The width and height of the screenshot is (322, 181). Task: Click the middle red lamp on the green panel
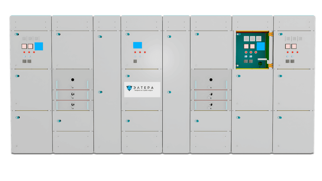coord(251,52)
